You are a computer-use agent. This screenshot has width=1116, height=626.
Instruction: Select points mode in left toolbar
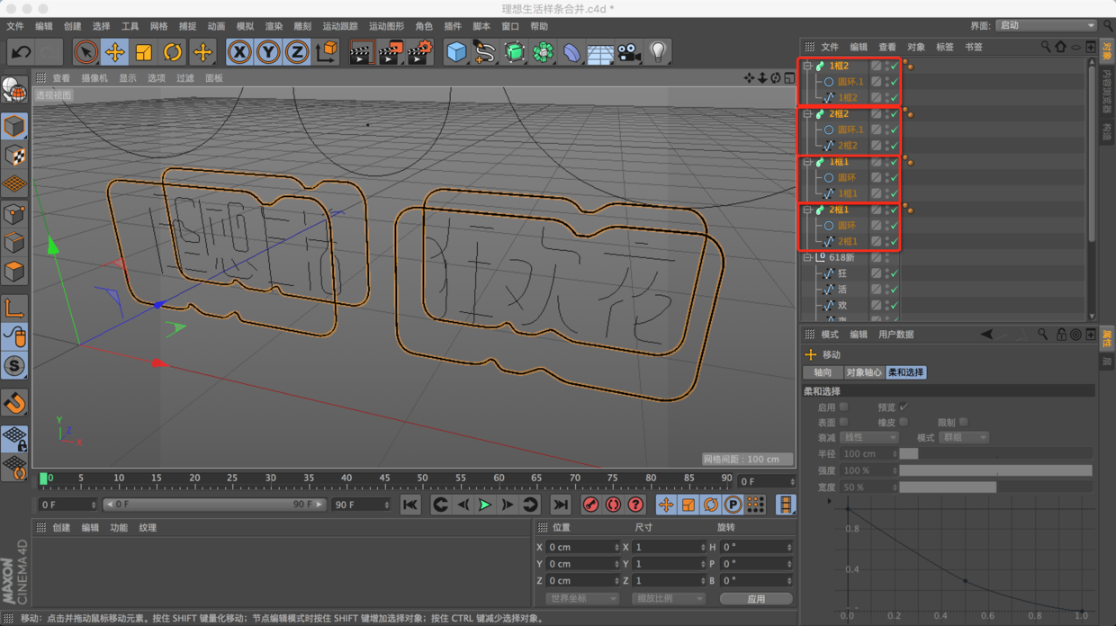click(x=14, y=214)
